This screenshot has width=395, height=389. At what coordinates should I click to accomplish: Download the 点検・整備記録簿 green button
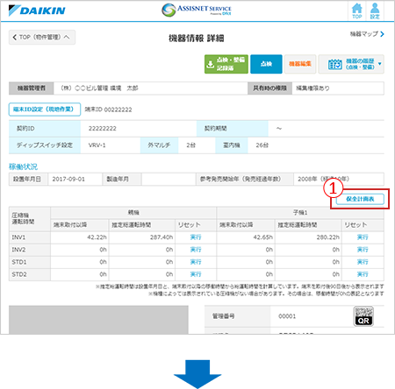pyautogui.click(x=226, y=64)
